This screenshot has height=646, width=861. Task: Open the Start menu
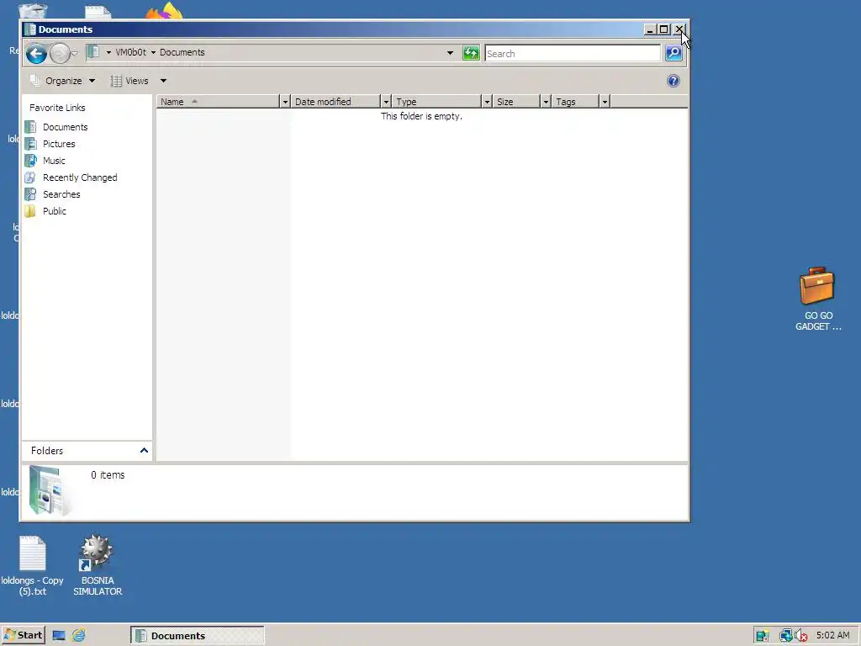click(23, 636)
